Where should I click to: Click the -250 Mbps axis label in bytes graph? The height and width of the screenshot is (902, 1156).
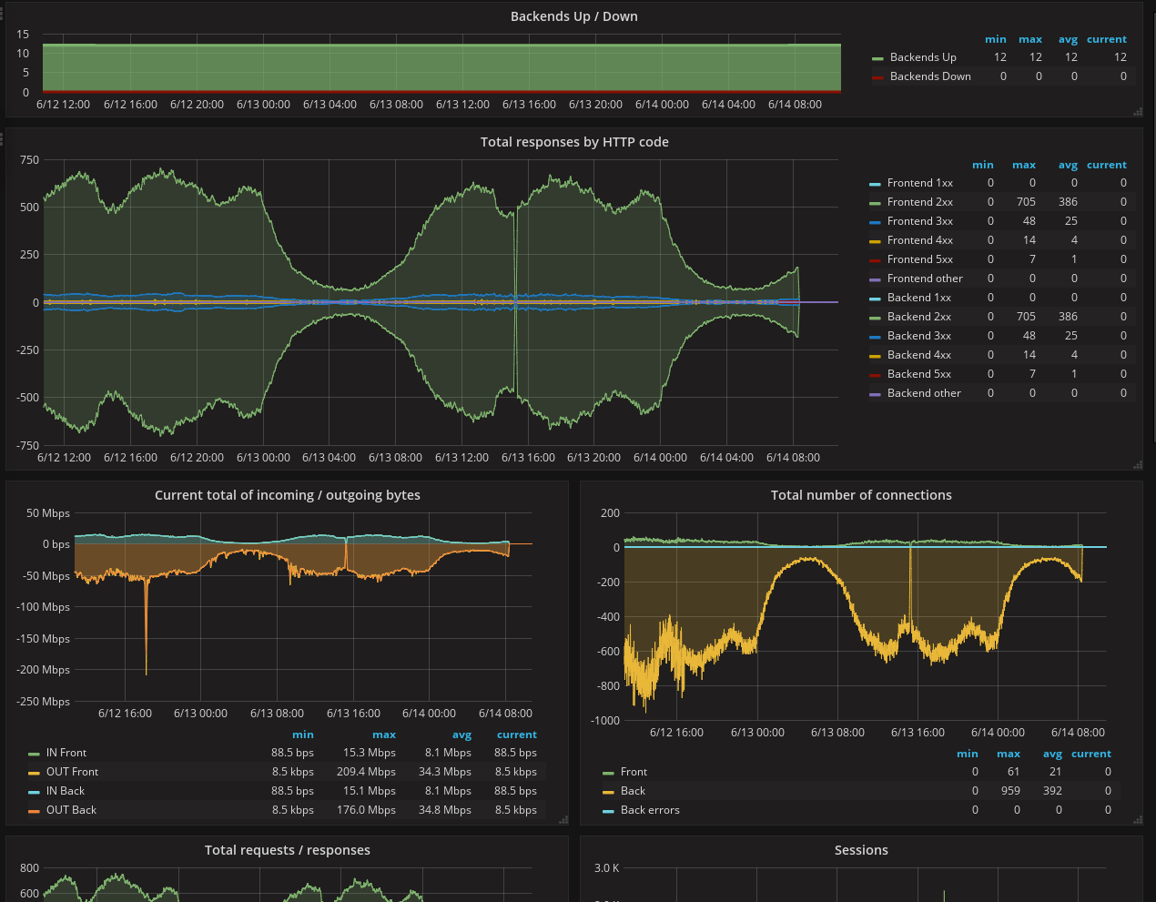(x=43, y=702)
